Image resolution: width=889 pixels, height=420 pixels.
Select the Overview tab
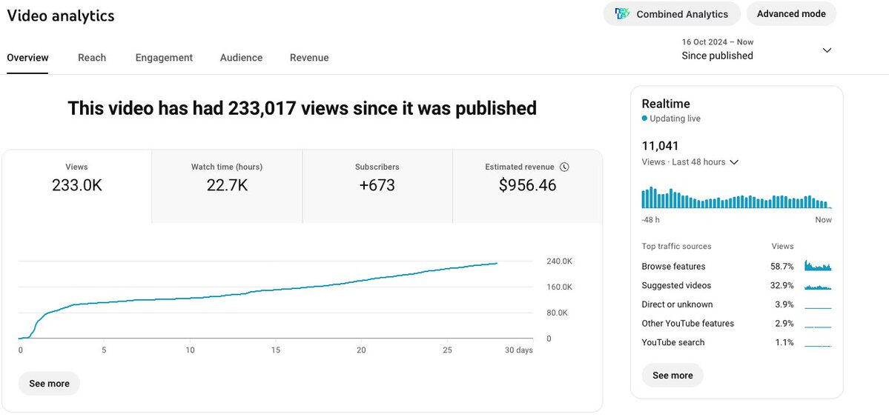pyautogui.click(x=27, y=58)
